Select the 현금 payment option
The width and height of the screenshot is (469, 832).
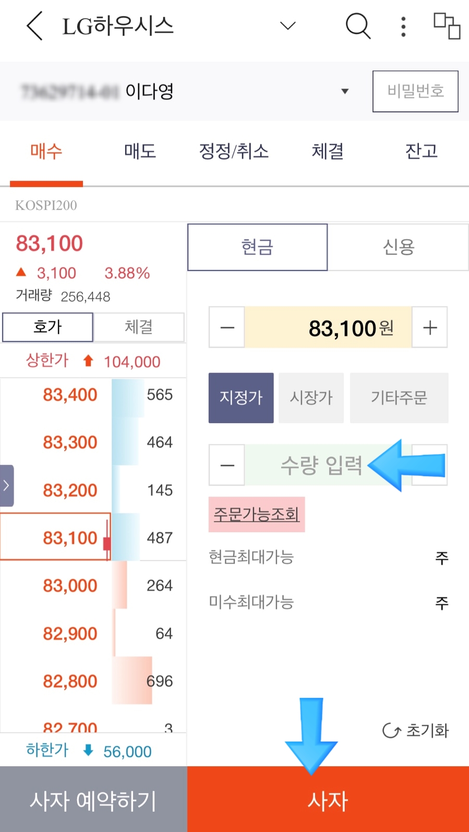[258, 247]
